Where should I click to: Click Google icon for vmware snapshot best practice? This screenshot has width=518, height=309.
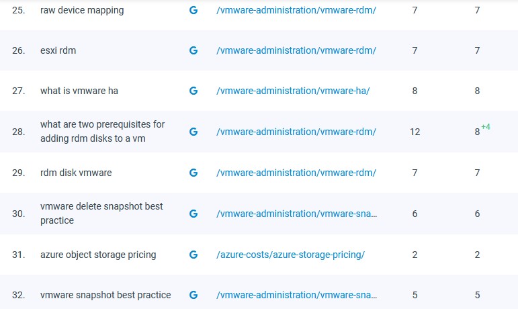(193, 295)
